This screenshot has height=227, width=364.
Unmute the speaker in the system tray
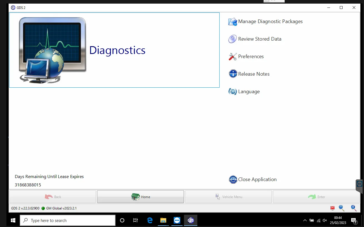point(324,220)
